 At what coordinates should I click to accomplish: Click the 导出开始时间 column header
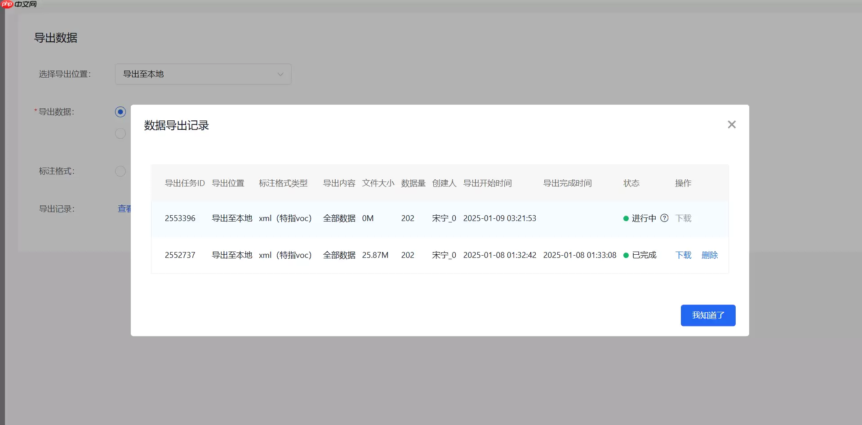487,183
